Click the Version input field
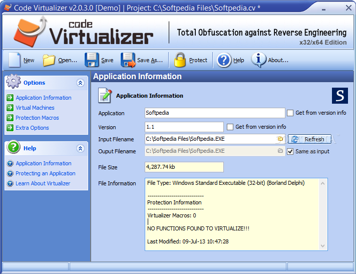 click(x=184, y=127)
